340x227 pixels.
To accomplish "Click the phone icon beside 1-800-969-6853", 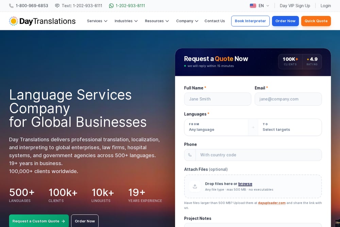I will coord(11,6).
